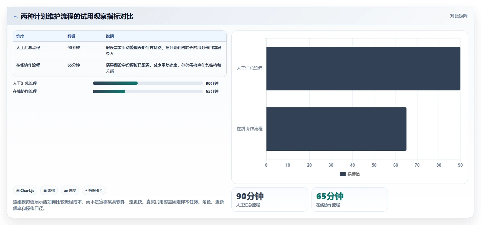Click the 说明 column header
481x225 pixels.
coord(110,36)
